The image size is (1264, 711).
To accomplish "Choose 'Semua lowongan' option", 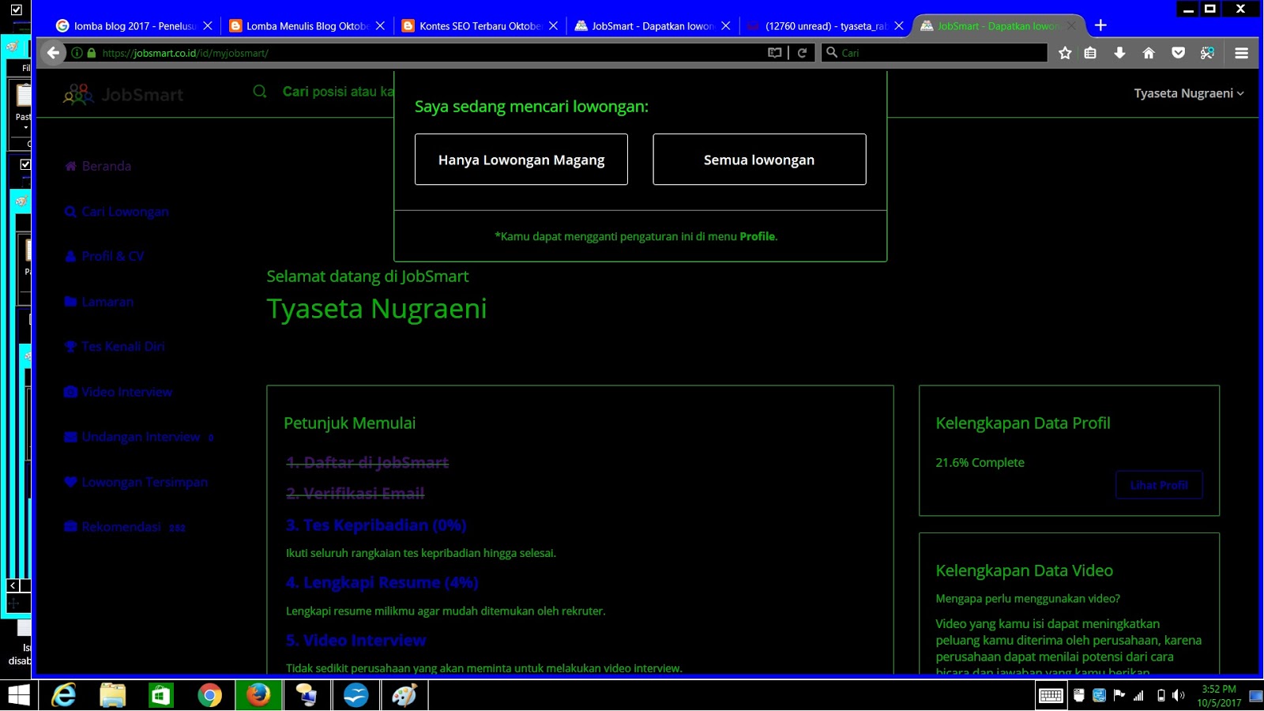I will [x=759, y=160].
